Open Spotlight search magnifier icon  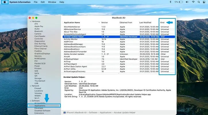(199, 2)
